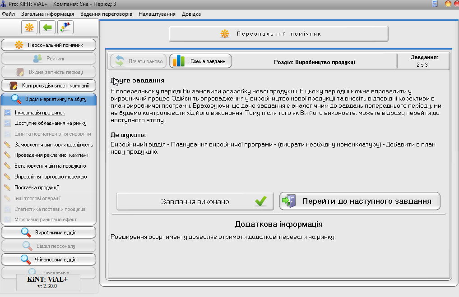Screen dimensions: 459x297
Task: Select Встановлення цін на продукцію
Action: 50,166
